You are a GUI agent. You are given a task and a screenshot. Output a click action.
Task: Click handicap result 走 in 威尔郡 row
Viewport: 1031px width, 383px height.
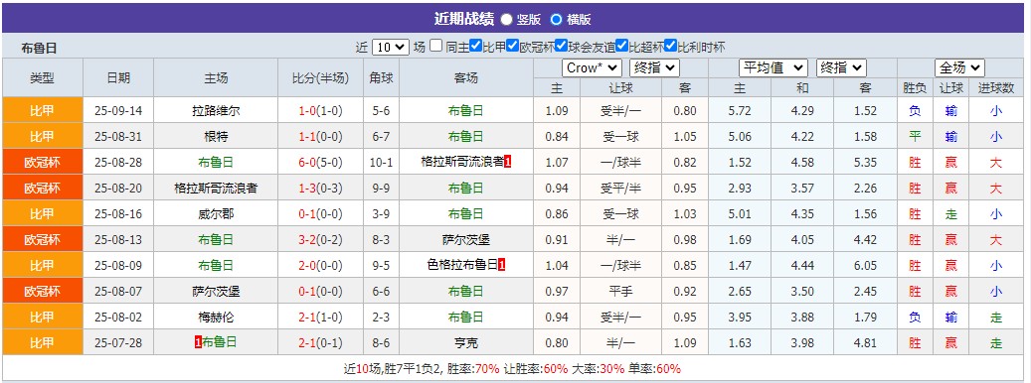coord(950,213)
